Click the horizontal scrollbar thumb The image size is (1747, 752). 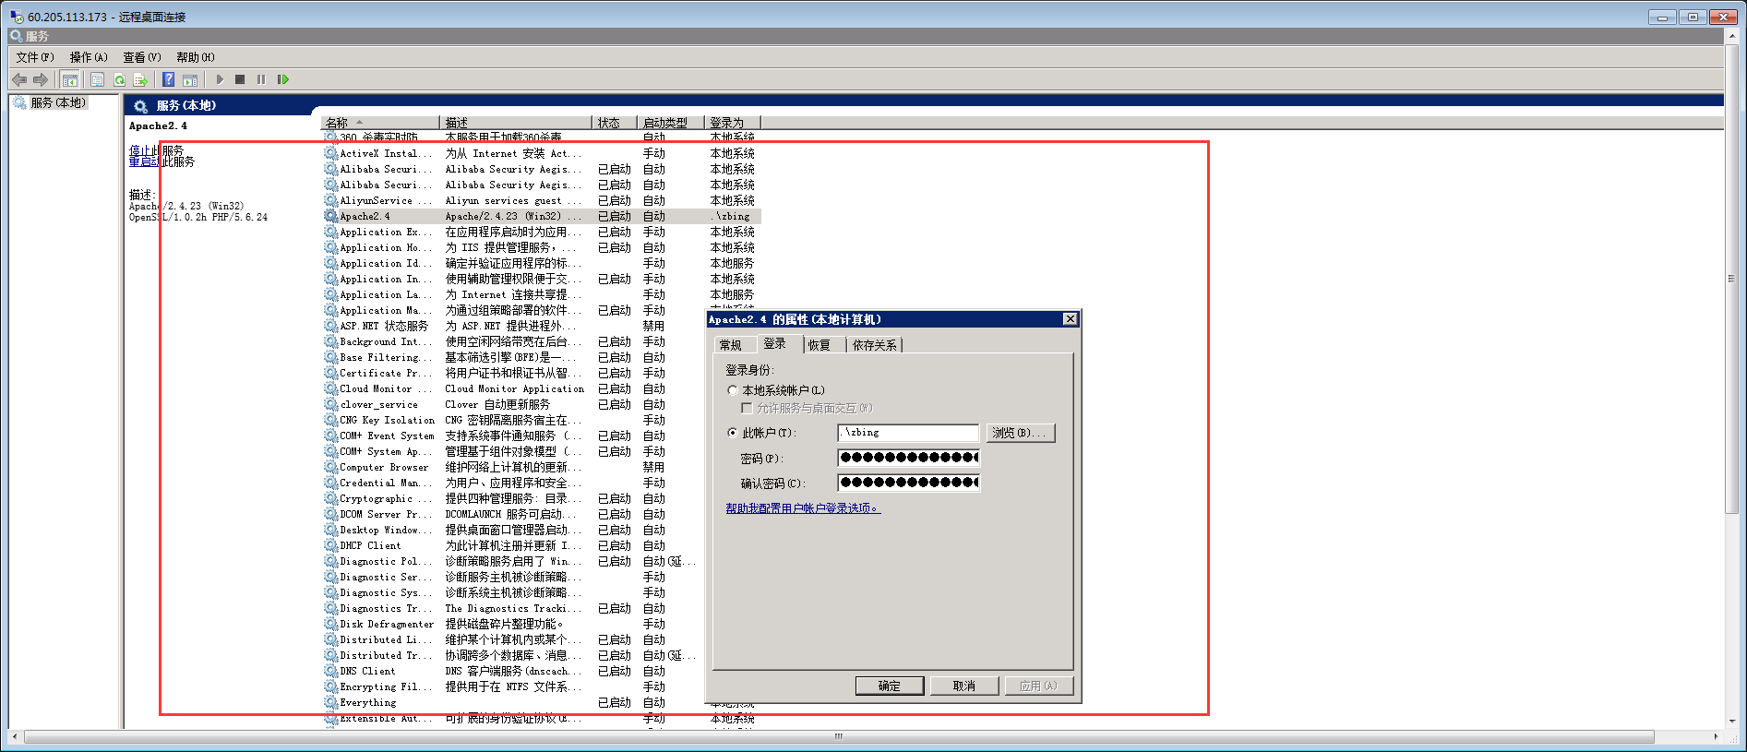coord(839,737)
